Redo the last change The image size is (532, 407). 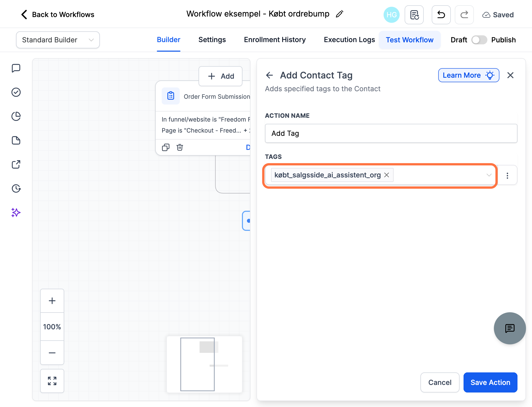[464, 15]
